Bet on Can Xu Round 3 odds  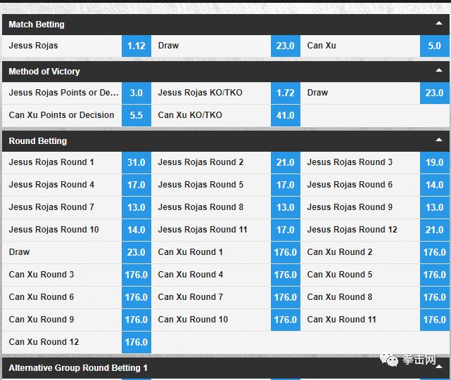click(x=136, y=275)
